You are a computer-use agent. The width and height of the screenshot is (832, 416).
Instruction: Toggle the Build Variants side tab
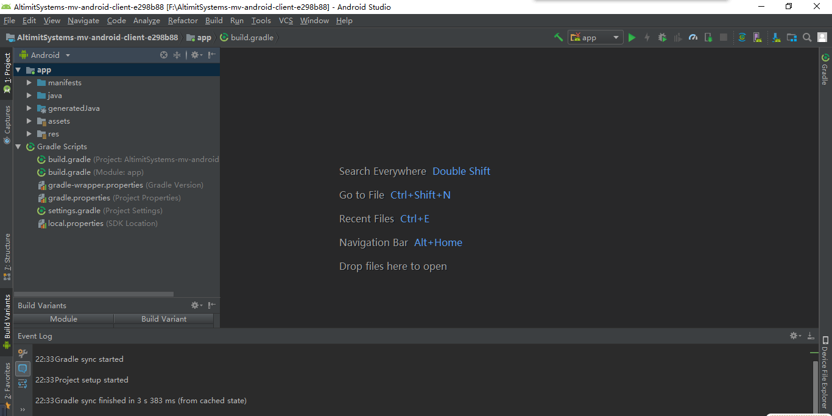point(7,317)
